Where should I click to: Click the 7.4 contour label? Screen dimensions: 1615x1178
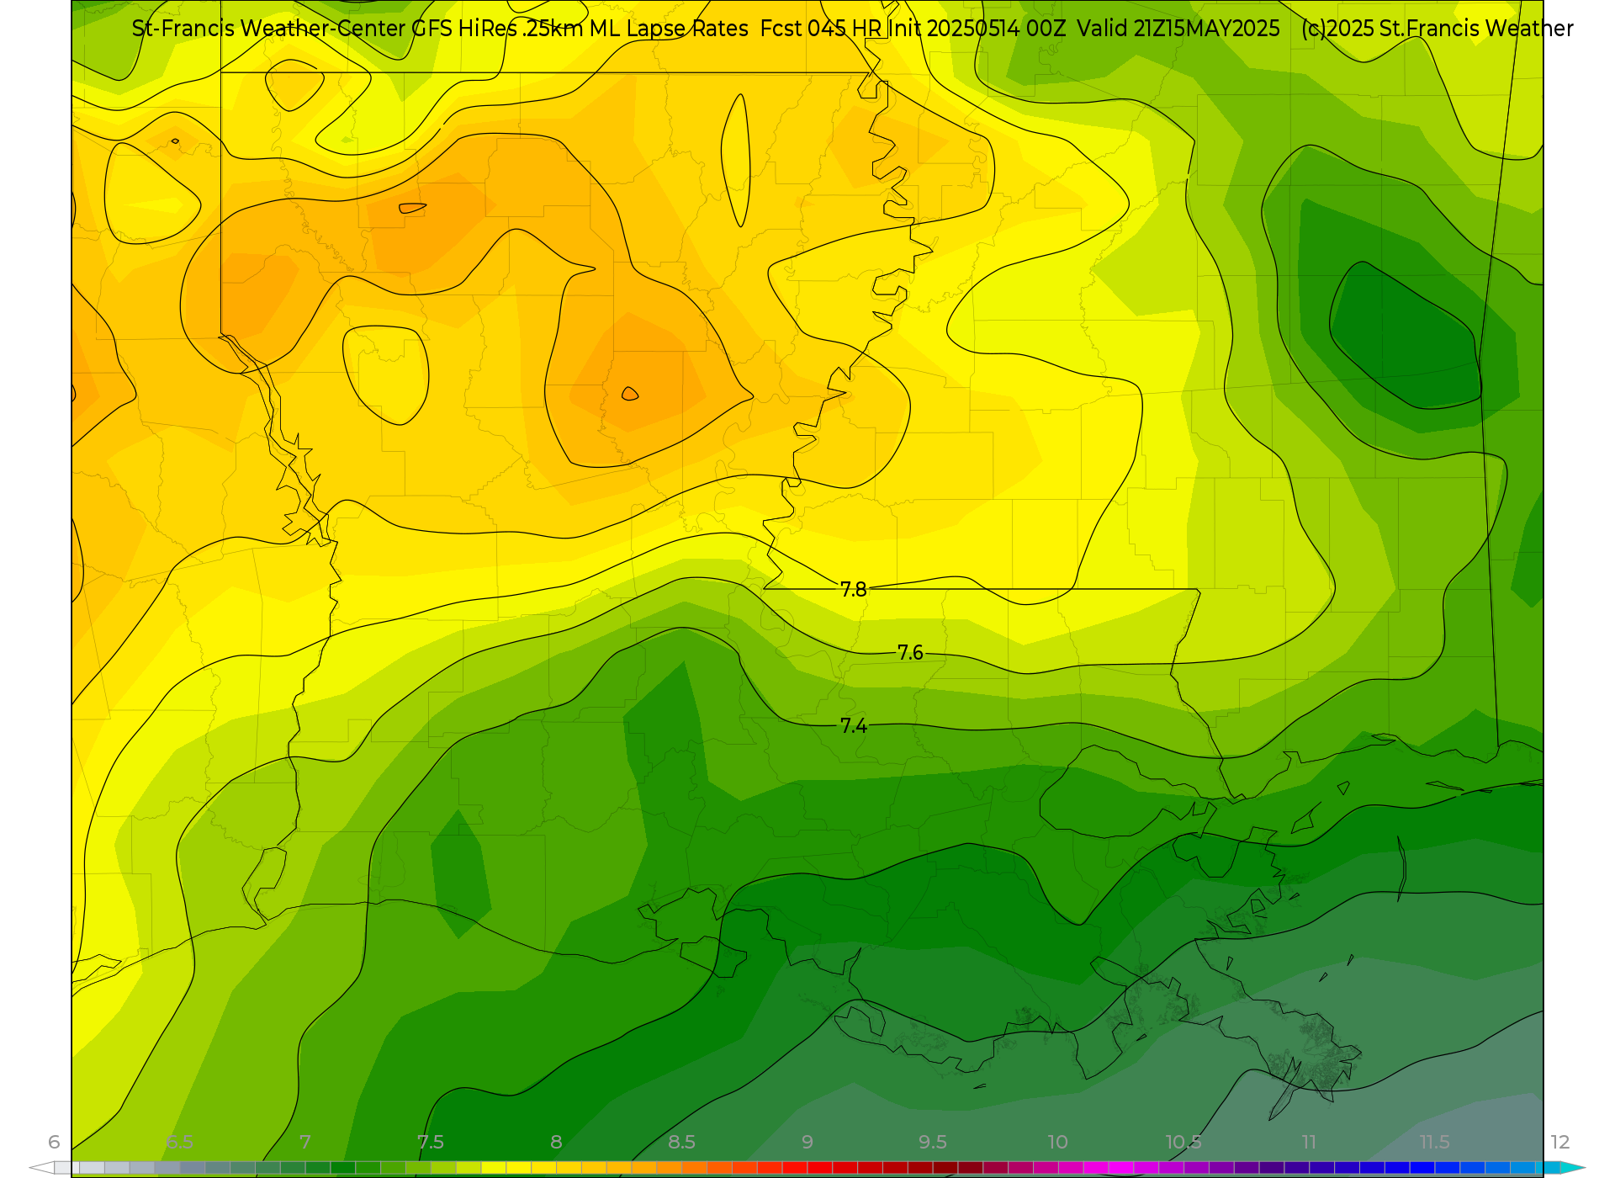click(853, 725)
